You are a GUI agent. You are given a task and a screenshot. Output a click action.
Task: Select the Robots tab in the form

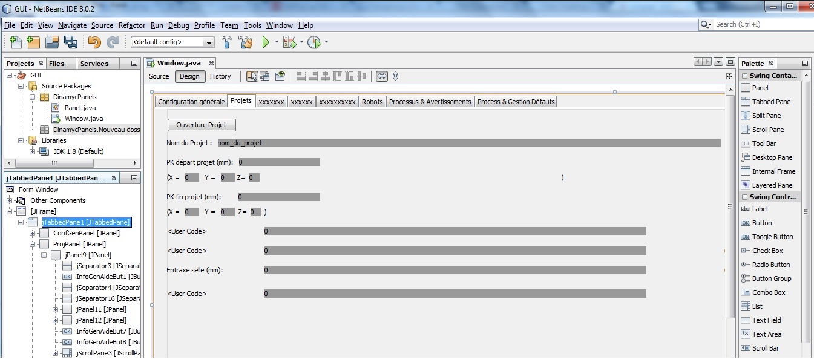(372, 101)
